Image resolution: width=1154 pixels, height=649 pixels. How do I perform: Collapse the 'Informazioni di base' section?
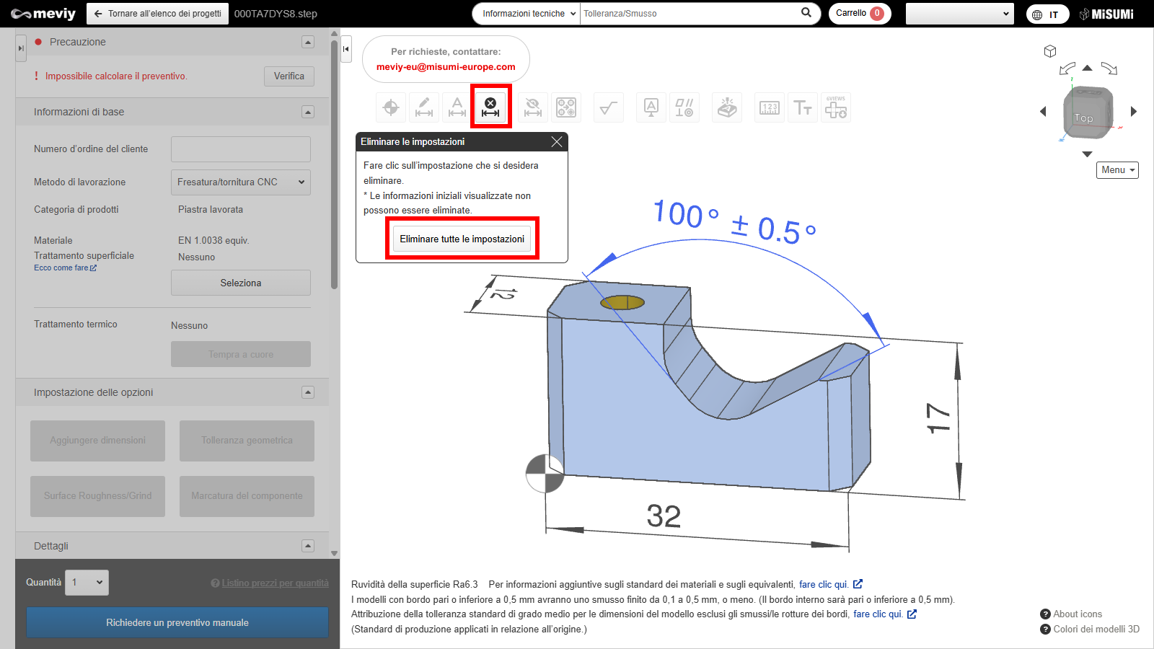coord(308,112)
